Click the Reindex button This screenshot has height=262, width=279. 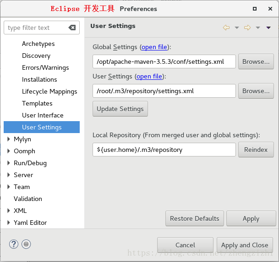click(x=256, y=150)
